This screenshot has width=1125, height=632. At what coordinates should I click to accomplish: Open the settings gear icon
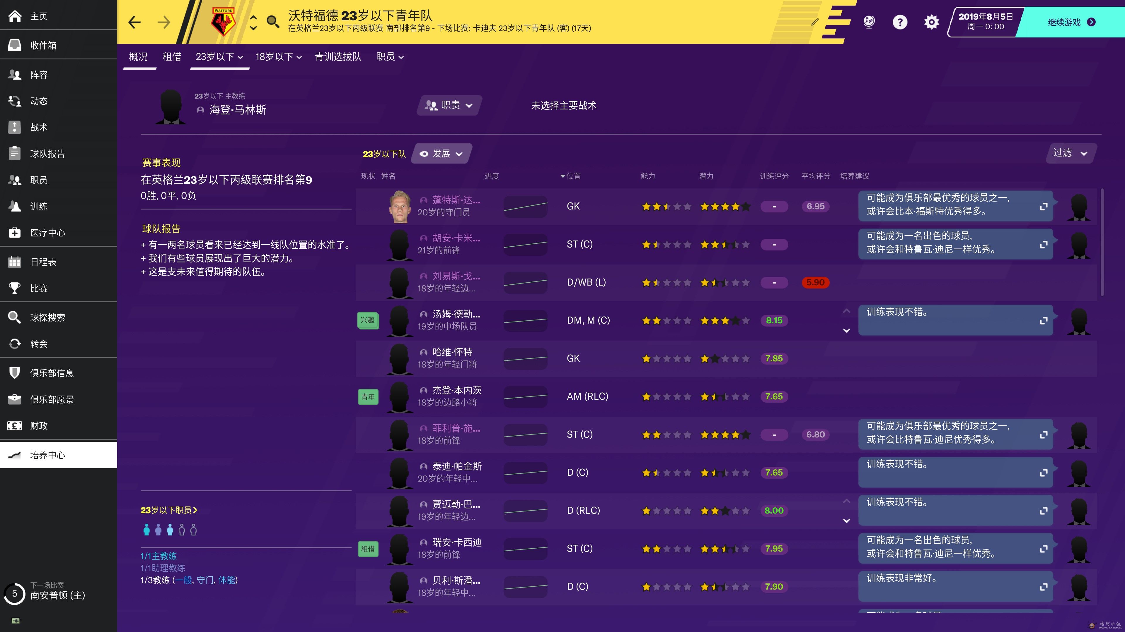coord(931,22)
